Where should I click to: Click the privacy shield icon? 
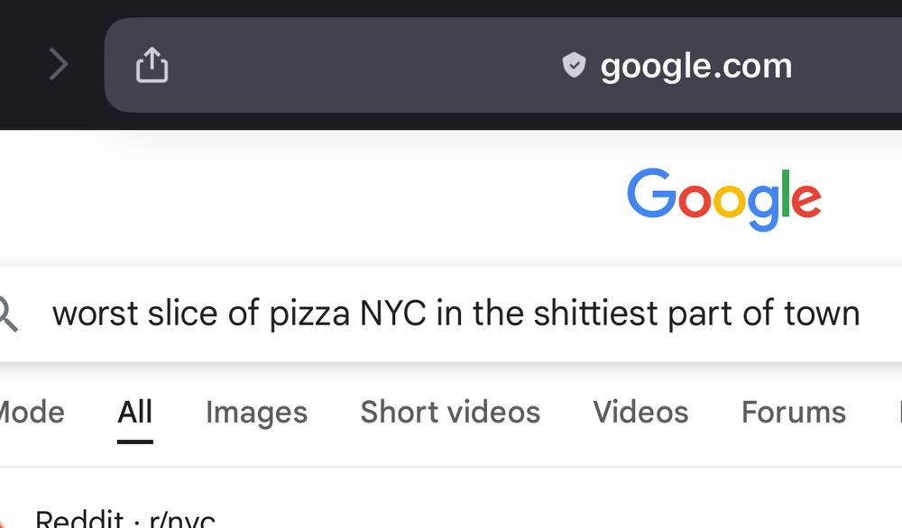[x=574, y=65]
